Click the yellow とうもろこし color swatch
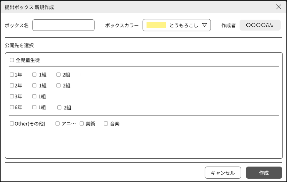The height and width of the screenshot is (182, 287). (156, 25)
